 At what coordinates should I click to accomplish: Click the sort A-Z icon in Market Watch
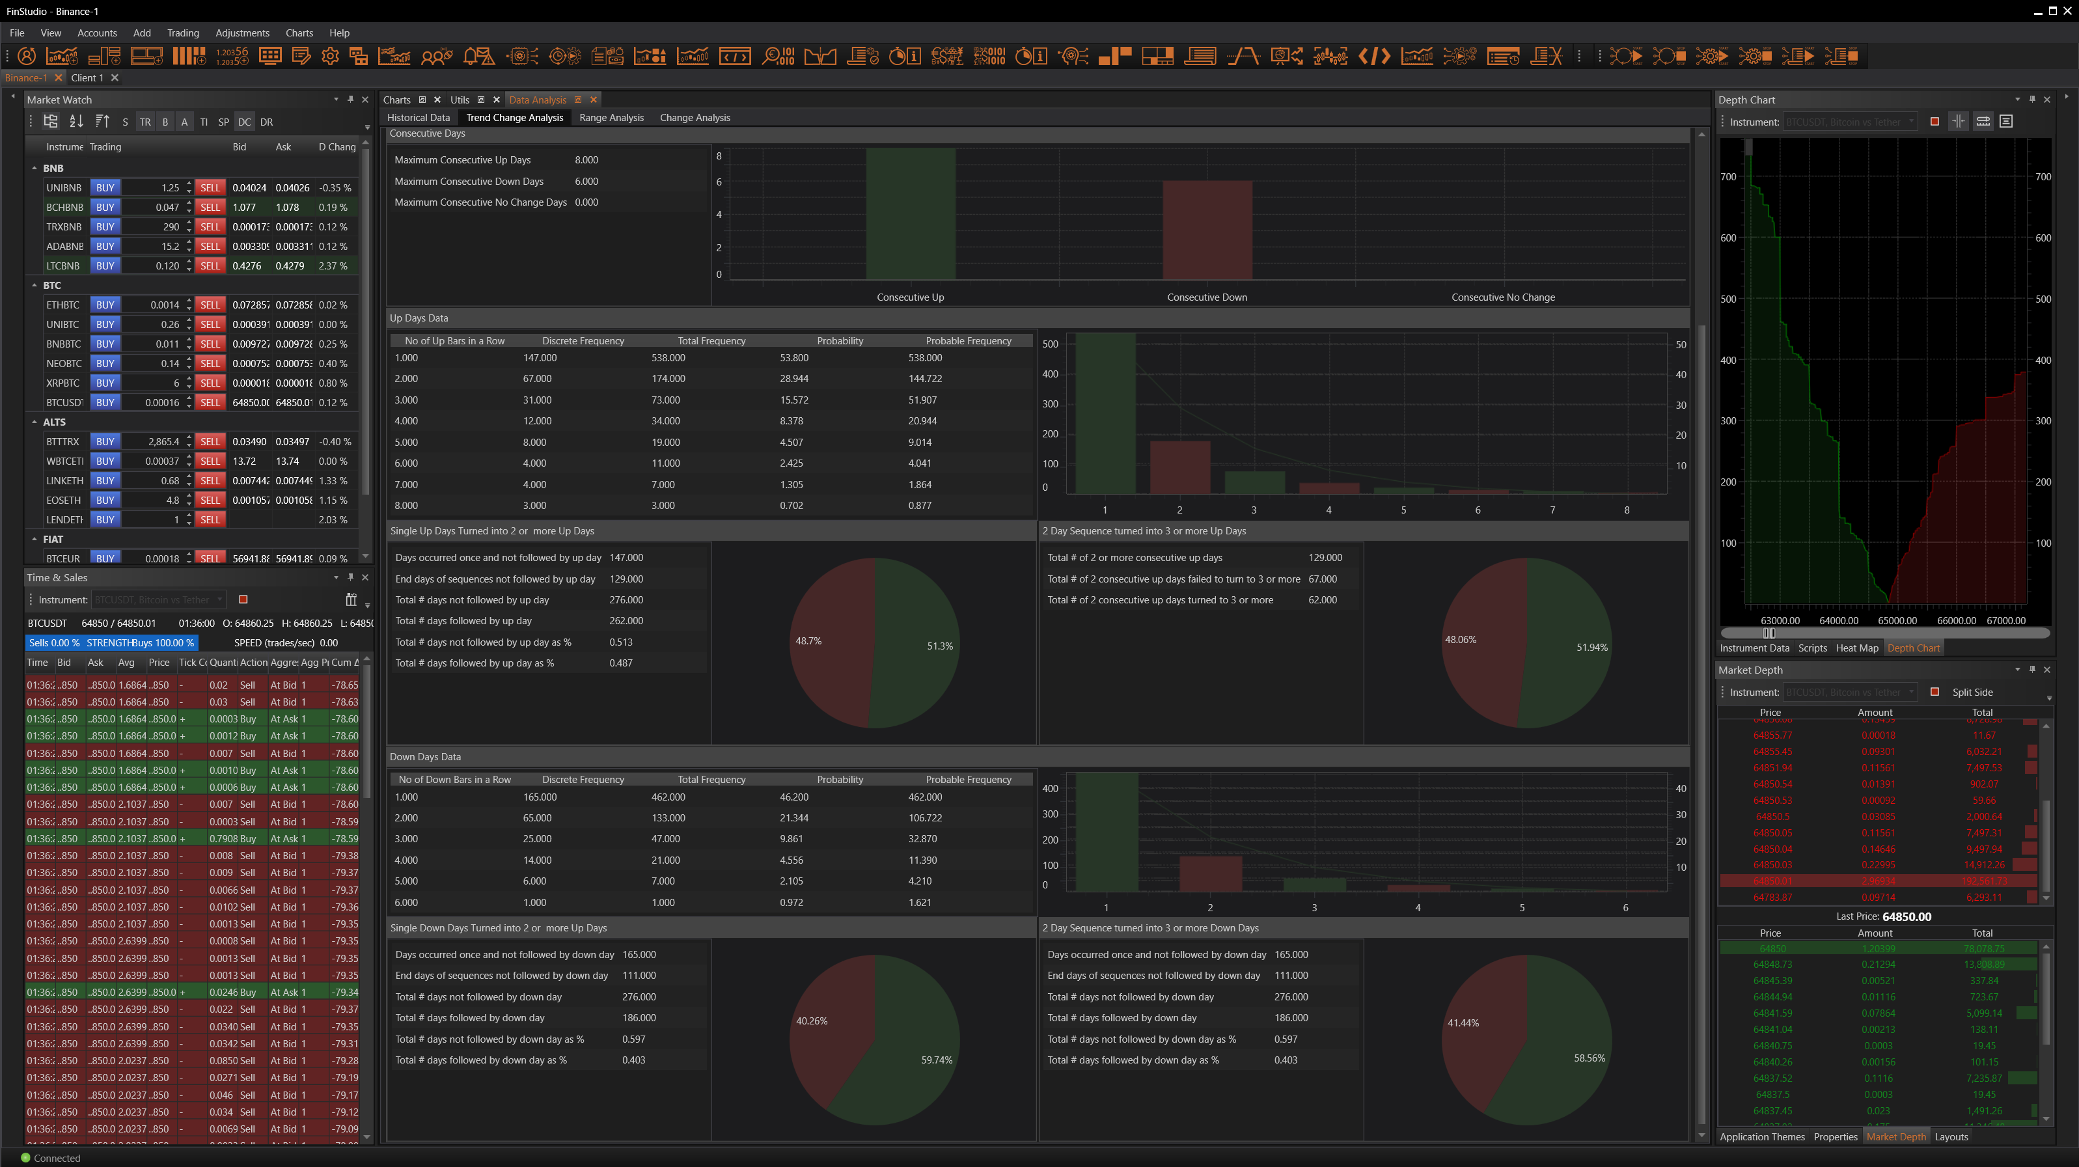click(x=76, y=122)
